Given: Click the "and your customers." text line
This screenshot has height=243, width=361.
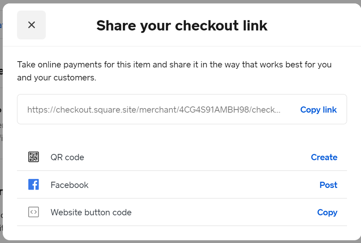Looking at the screenshot, I should 56,77.
